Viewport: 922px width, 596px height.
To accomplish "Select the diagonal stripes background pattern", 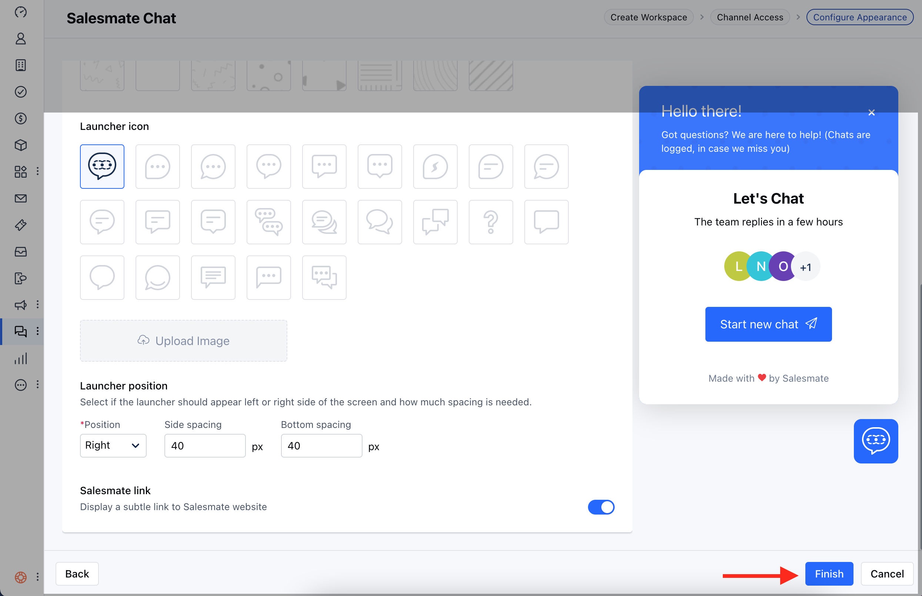I will click(491, 76).
